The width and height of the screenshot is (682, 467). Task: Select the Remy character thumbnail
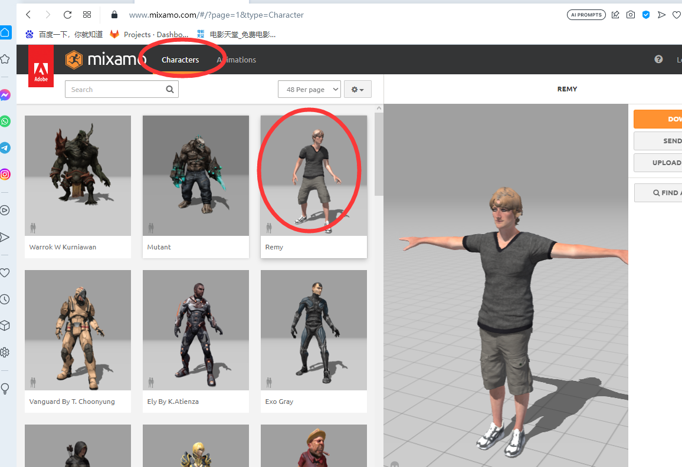point(314,176)
